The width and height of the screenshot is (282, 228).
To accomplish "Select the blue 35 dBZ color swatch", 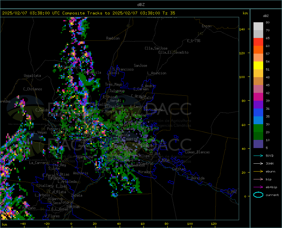I will point(258,113).
